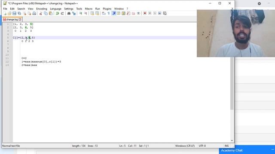Toggle the highlighted Indent Guide icon

[x=114, y=13]
